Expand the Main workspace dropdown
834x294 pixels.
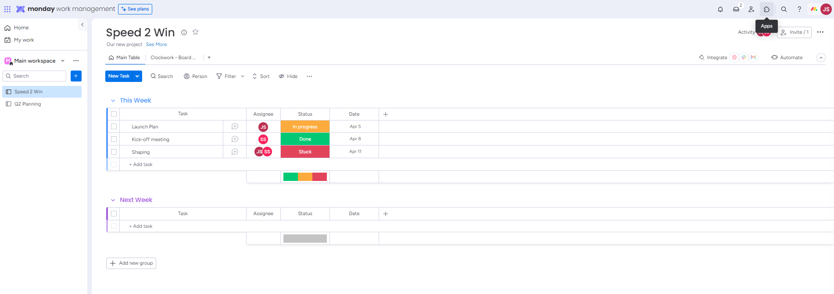[x=63, y=61]
